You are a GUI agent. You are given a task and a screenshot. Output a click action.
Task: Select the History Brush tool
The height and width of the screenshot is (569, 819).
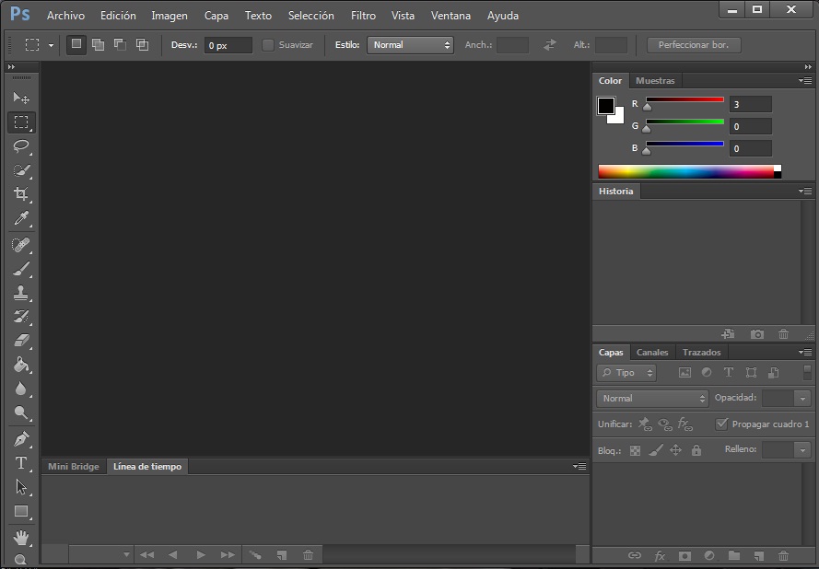pos(21,317)
